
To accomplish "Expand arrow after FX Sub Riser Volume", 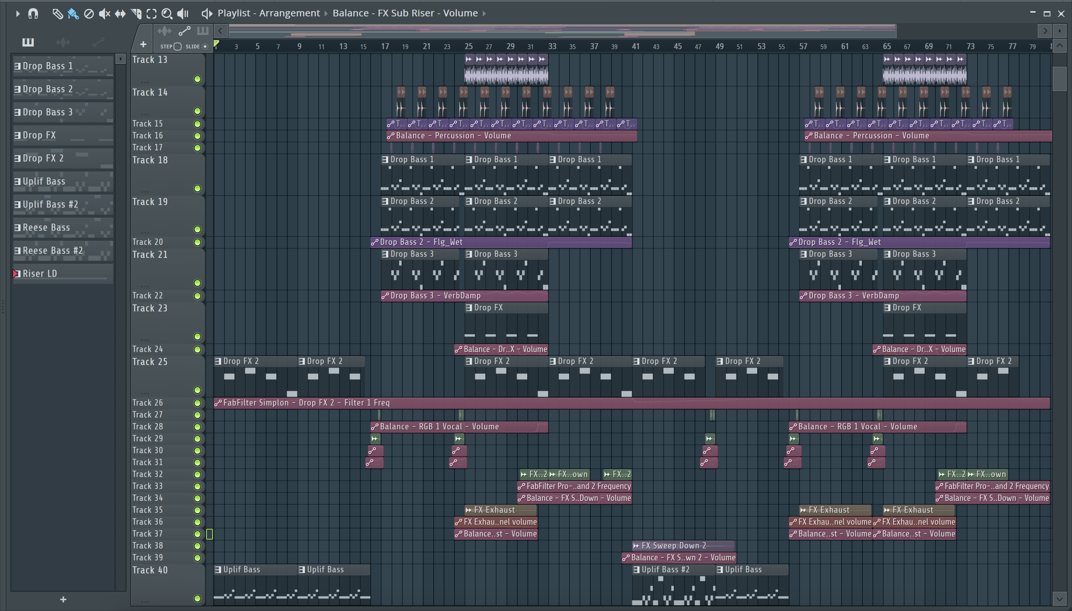I will 484,13.
